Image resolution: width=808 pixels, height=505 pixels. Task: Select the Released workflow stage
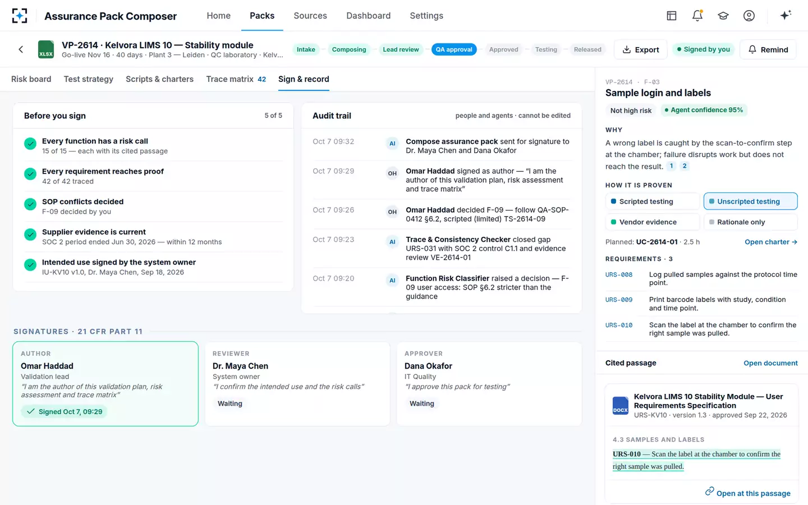click(587, 49)
